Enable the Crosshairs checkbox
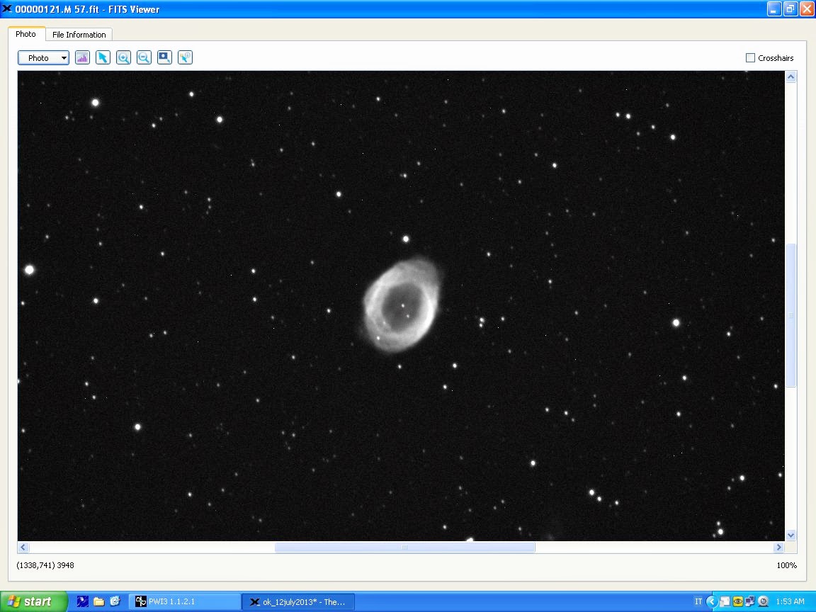Screen dimensions: 816x612 tap(750, 58)
